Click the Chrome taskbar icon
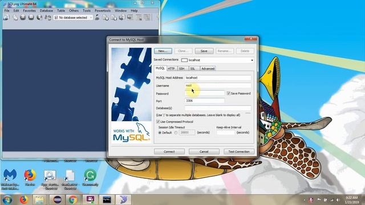The width and height of the screenshot is (365, 205). pyautogui.click(x=73, y=200)
